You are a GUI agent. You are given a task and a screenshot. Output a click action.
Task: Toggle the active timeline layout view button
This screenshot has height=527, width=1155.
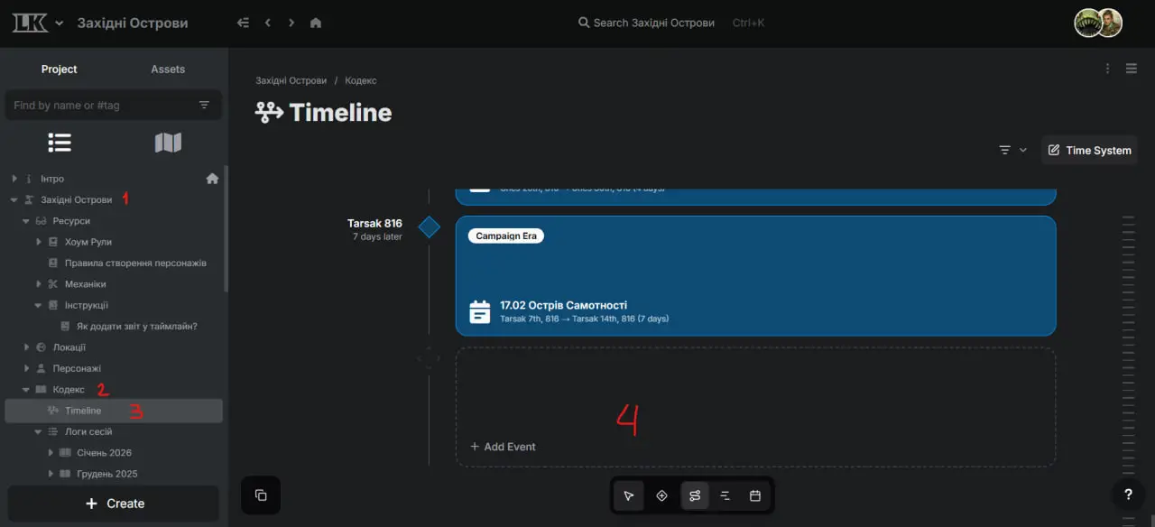(x=695, y=495)
